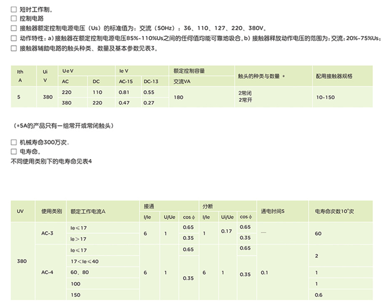Viewport: 391px width, 307px height.
Task: Toggle the 动作特性 checkbox
Action: point(14,39)
